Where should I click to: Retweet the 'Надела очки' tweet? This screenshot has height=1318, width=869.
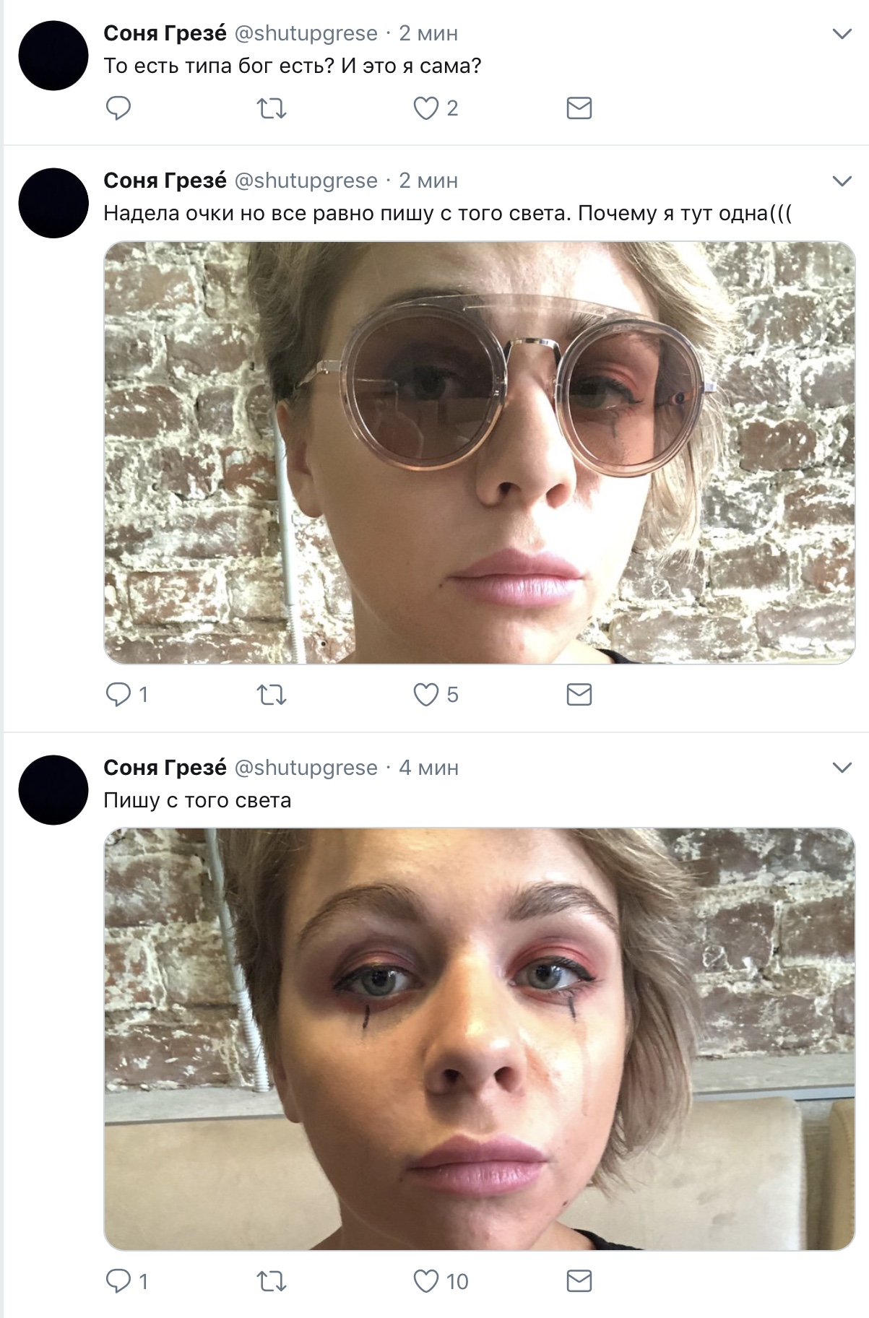(272, 695)
